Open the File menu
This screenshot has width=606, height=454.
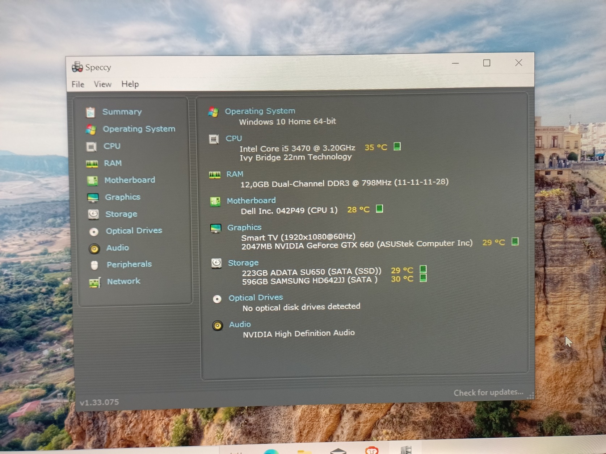pyautogui.click(x=78, y=84)
